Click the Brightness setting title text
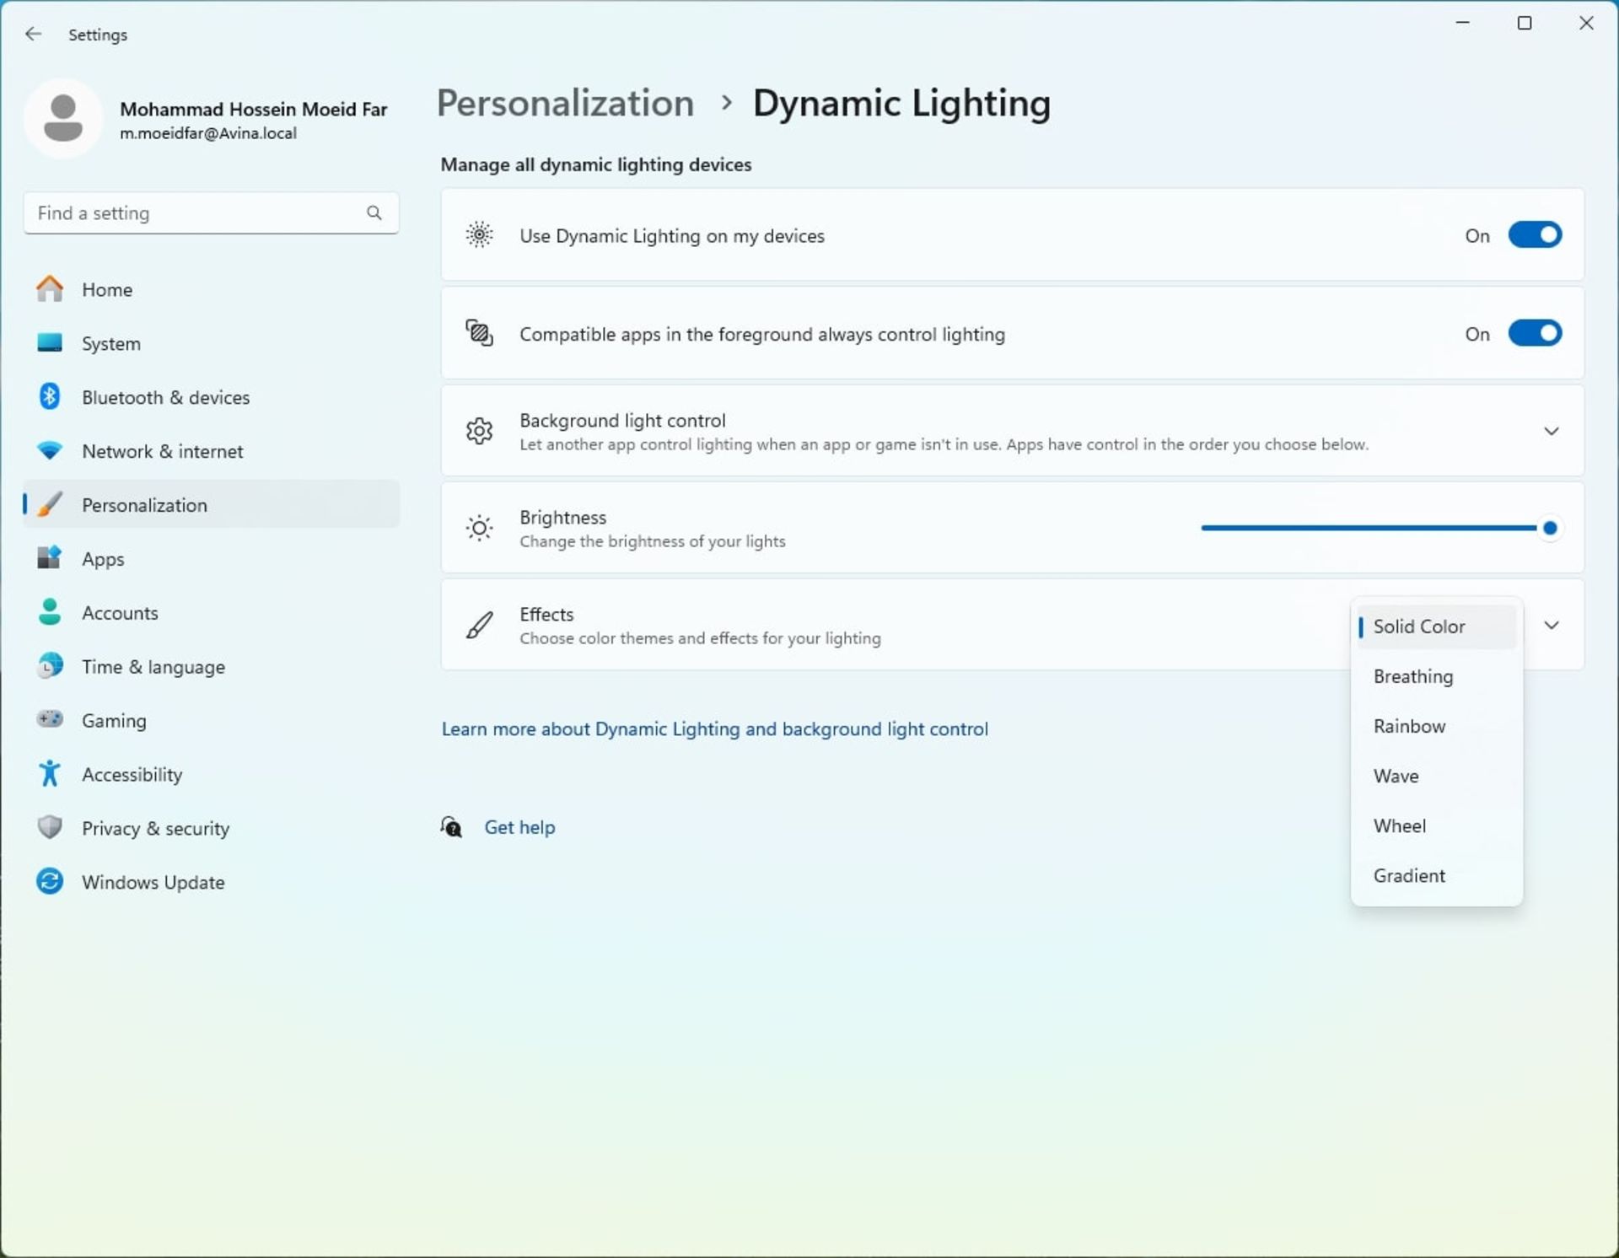1619x1258 pixels. 562,517
